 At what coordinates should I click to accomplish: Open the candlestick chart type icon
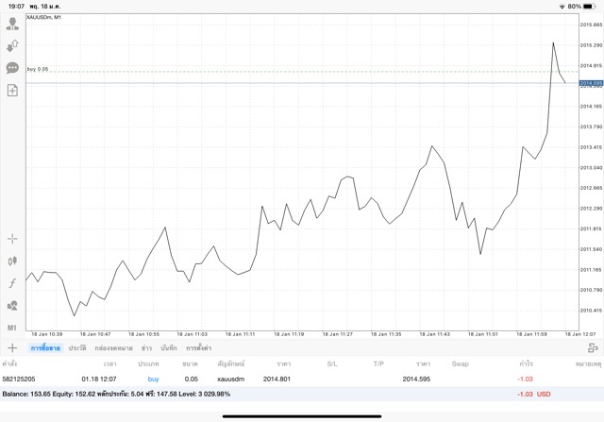tap(12, 261)
